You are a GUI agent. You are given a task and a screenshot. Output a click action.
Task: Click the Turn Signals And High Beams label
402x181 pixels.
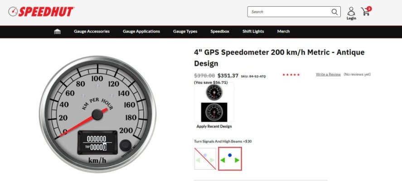223,141
